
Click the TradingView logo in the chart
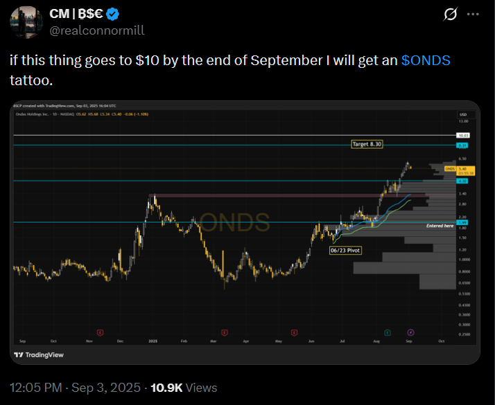[x=39, y=355]
